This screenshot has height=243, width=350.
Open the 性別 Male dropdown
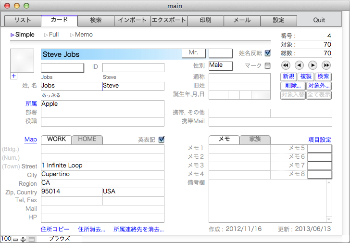tap(221, 65)
